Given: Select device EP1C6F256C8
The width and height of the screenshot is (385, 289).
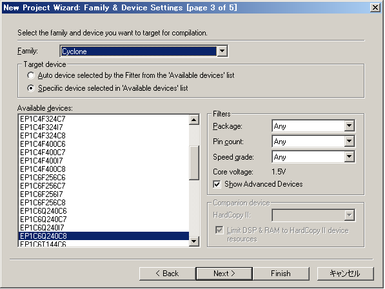Looking at the screenshot, I should (x=104, y=203).
